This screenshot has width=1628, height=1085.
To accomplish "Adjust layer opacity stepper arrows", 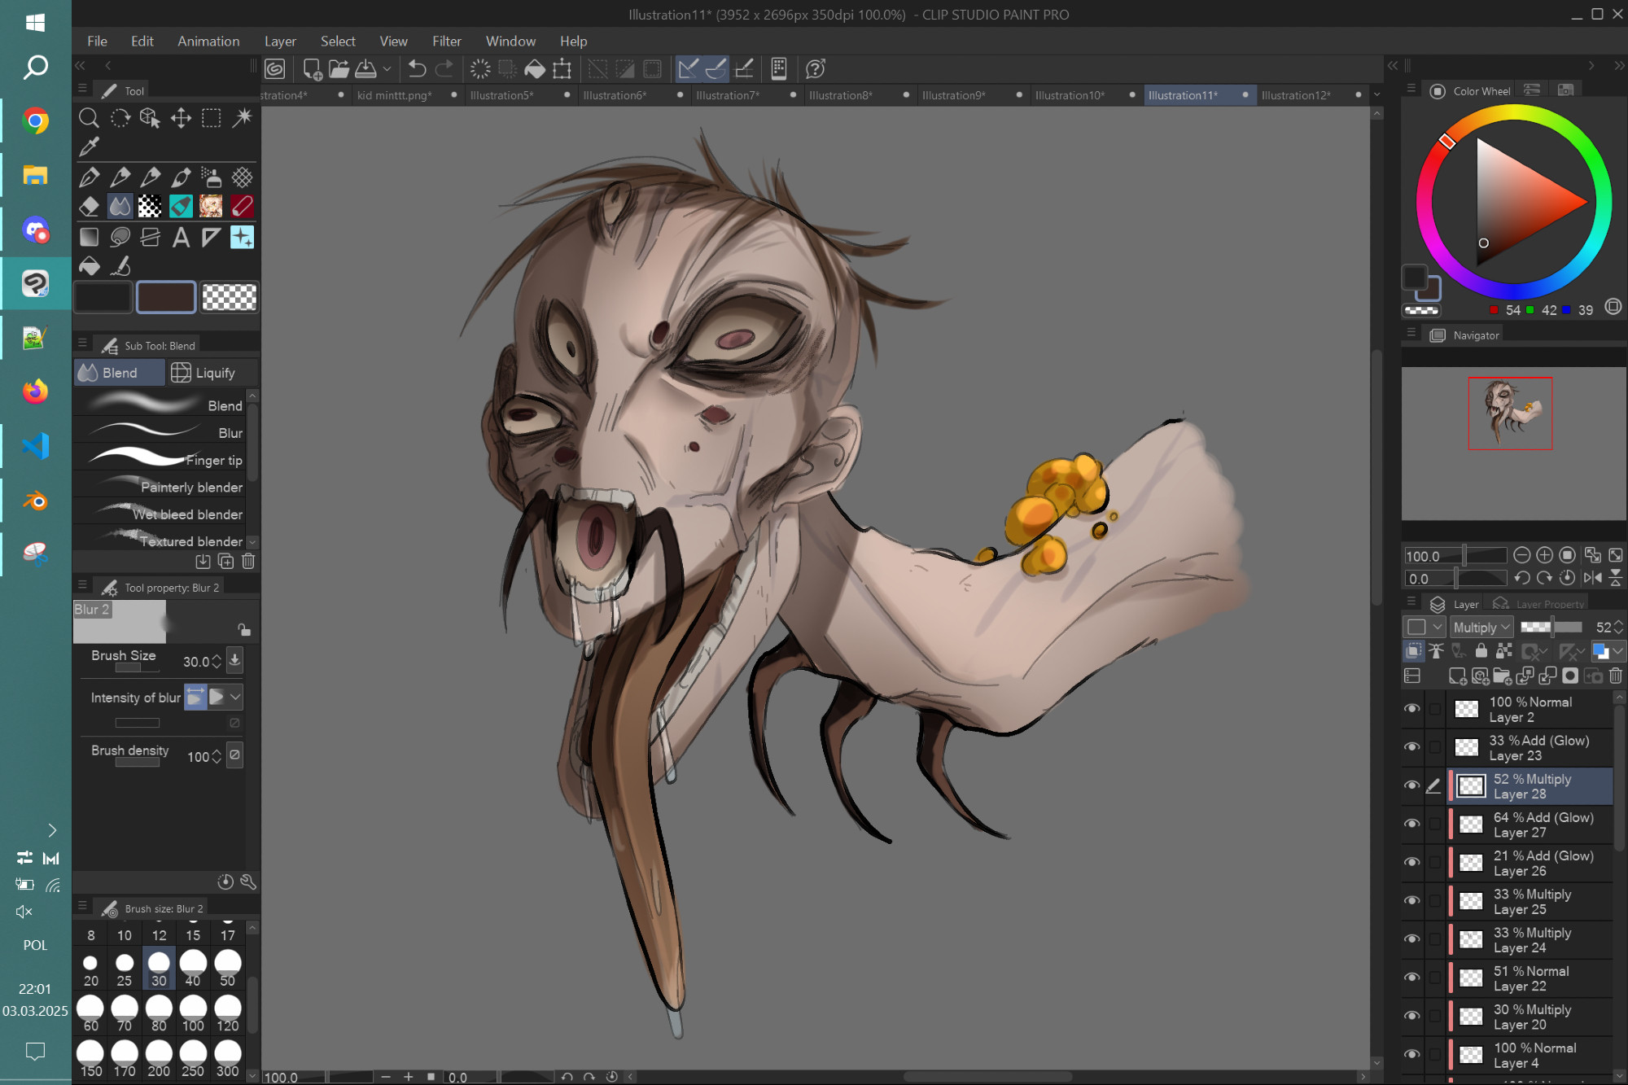I will 1618,627.
